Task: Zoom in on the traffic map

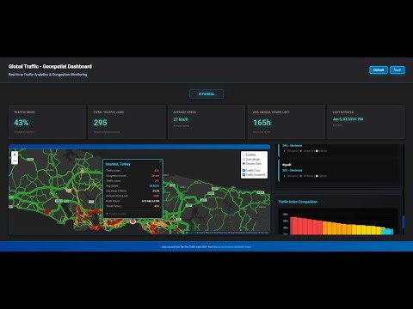Action: point(15,154)
